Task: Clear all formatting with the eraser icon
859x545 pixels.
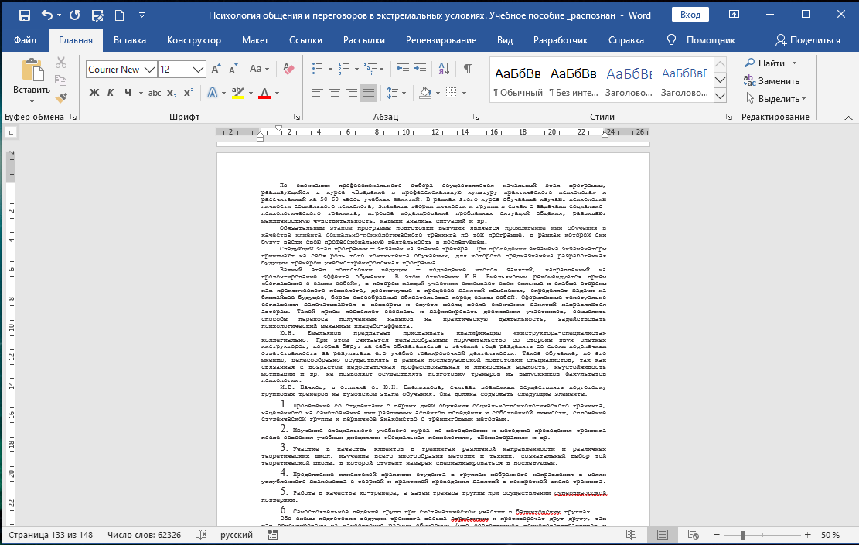Action: 290,70
